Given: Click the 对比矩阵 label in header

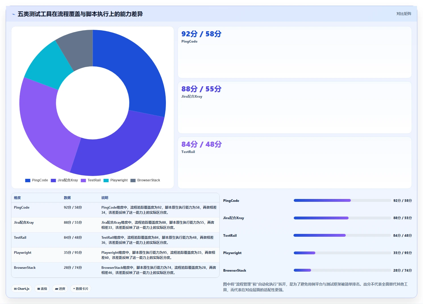Looking at the screenshot, I should [404, 14].
